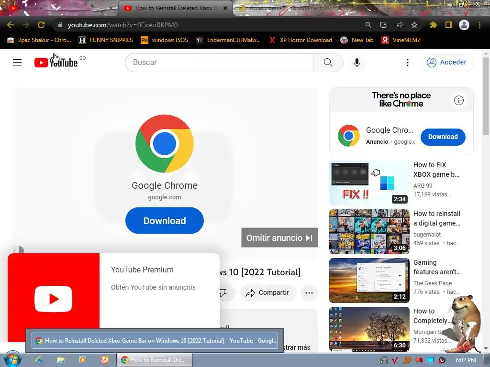The width and height of the screenshot is (490, 367).
Task: Open the Gaming features aren't video thumbnail
Action: pyautogui.click(x=369, y=280)
